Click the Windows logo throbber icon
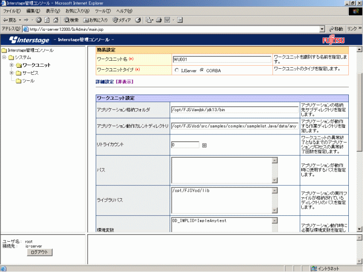The width and height of the screenshot is (363, 272). click(355, 12)
